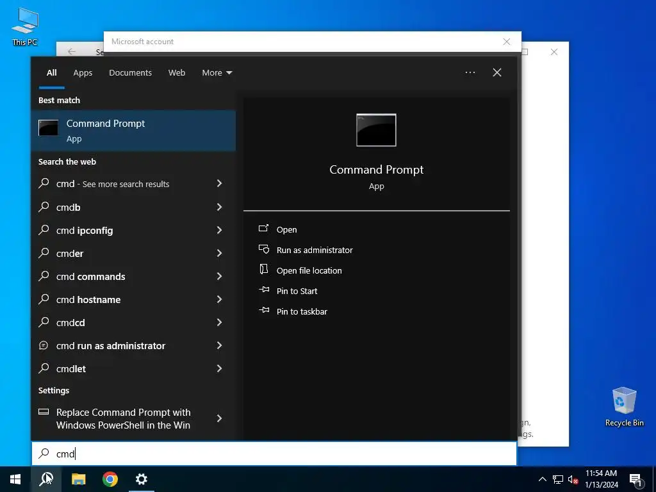The height and width of the screenshot is (492, 656).
Task: Open Settings gear icon in the taskbar
Action: click(x=142, y=479)
